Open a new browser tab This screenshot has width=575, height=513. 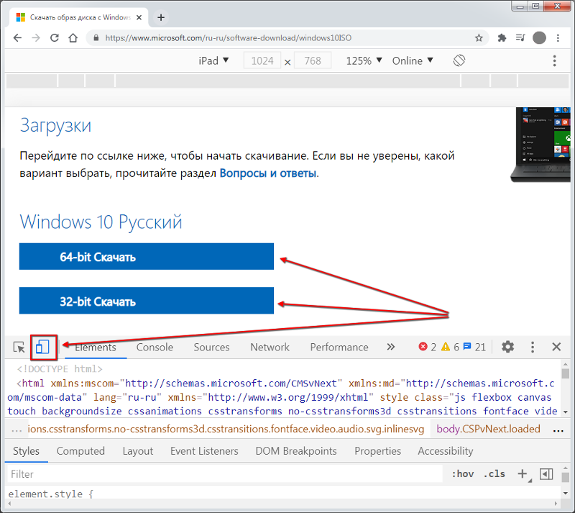(160, 17)
